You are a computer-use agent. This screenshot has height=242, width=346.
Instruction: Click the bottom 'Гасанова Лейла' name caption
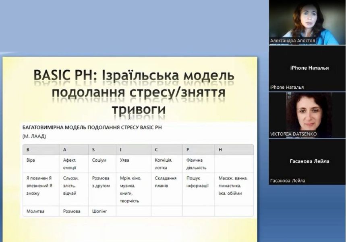288,181
